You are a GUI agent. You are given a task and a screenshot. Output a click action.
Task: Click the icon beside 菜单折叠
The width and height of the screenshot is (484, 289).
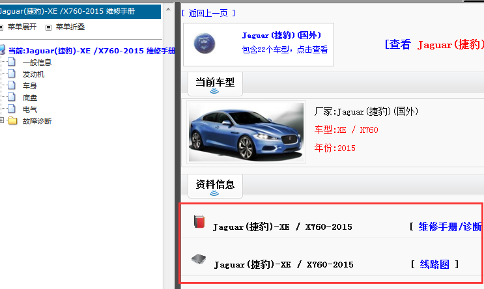pyautogui.click(x=48, y=27)
